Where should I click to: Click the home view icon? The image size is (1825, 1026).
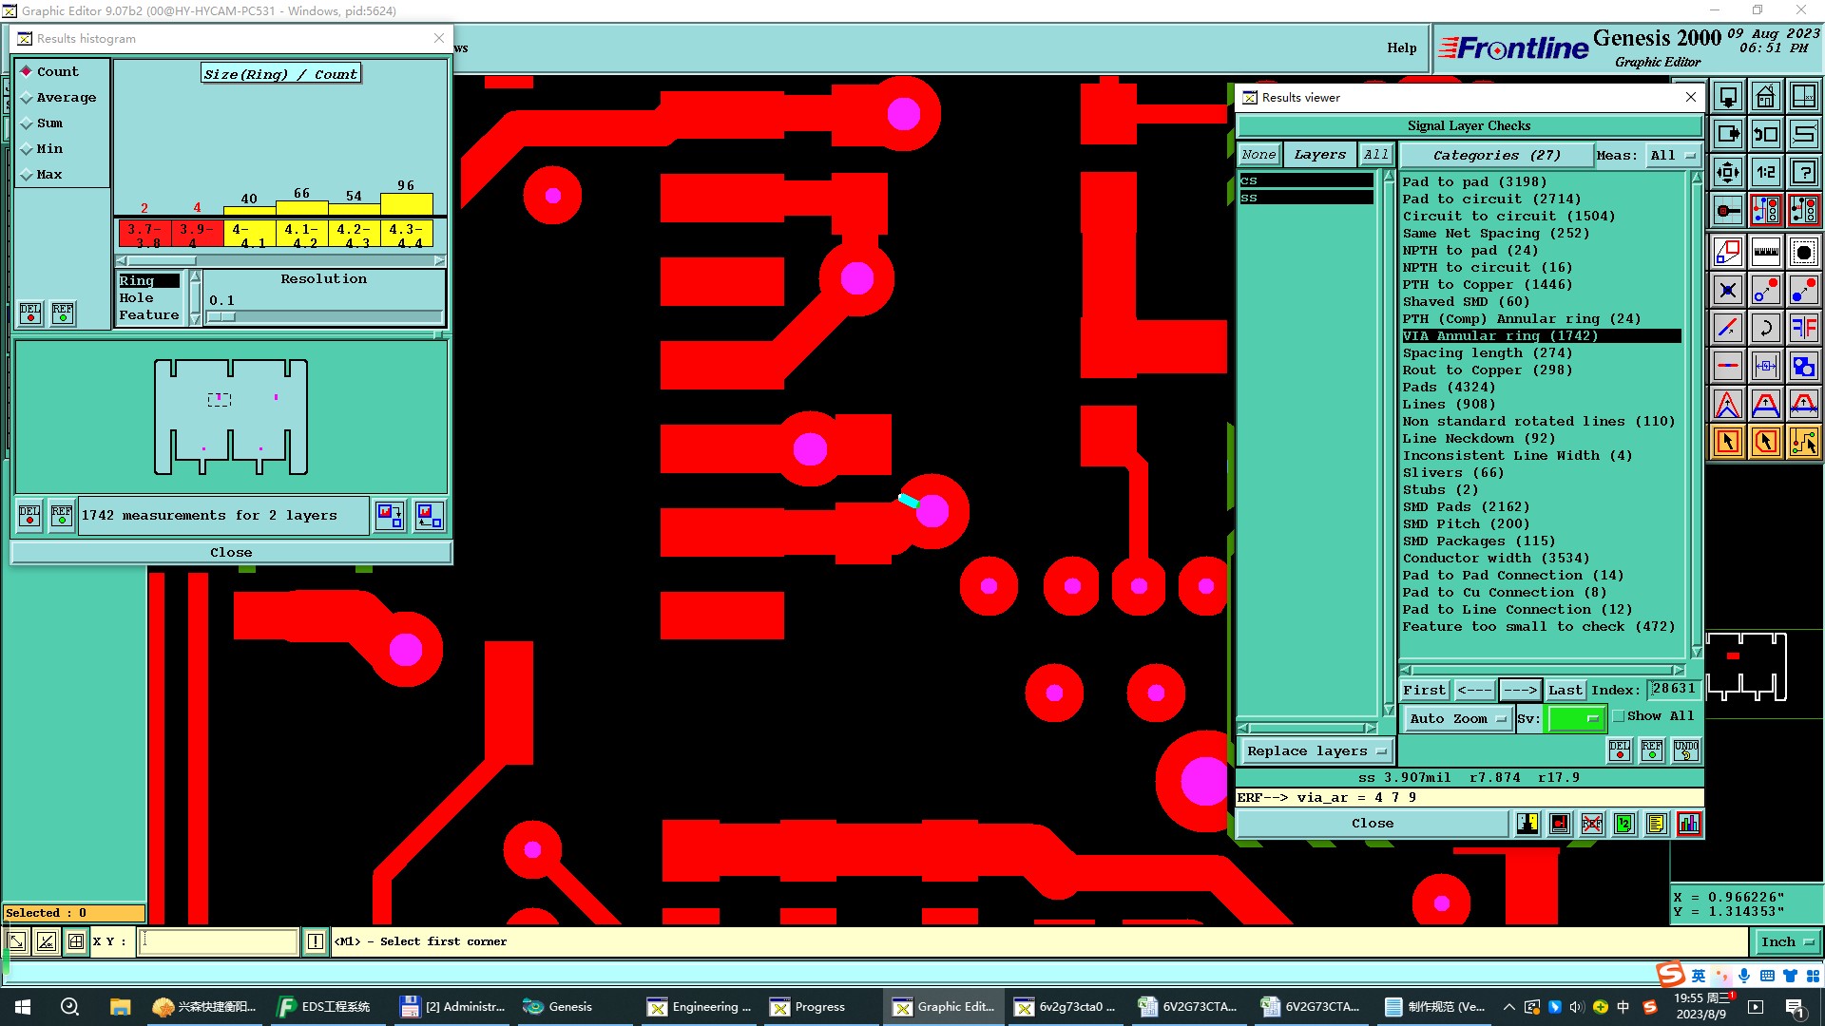(1765, 97)
